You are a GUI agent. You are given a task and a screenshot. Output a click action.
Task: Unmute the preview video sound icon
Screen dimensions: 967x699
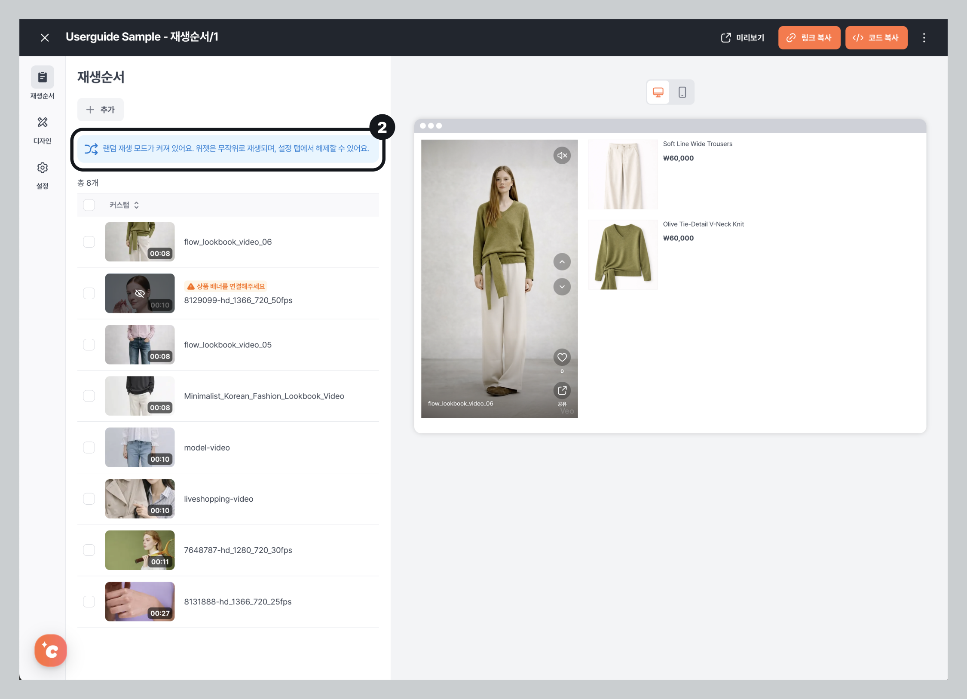pyautogui.click(x=562, y=156)
